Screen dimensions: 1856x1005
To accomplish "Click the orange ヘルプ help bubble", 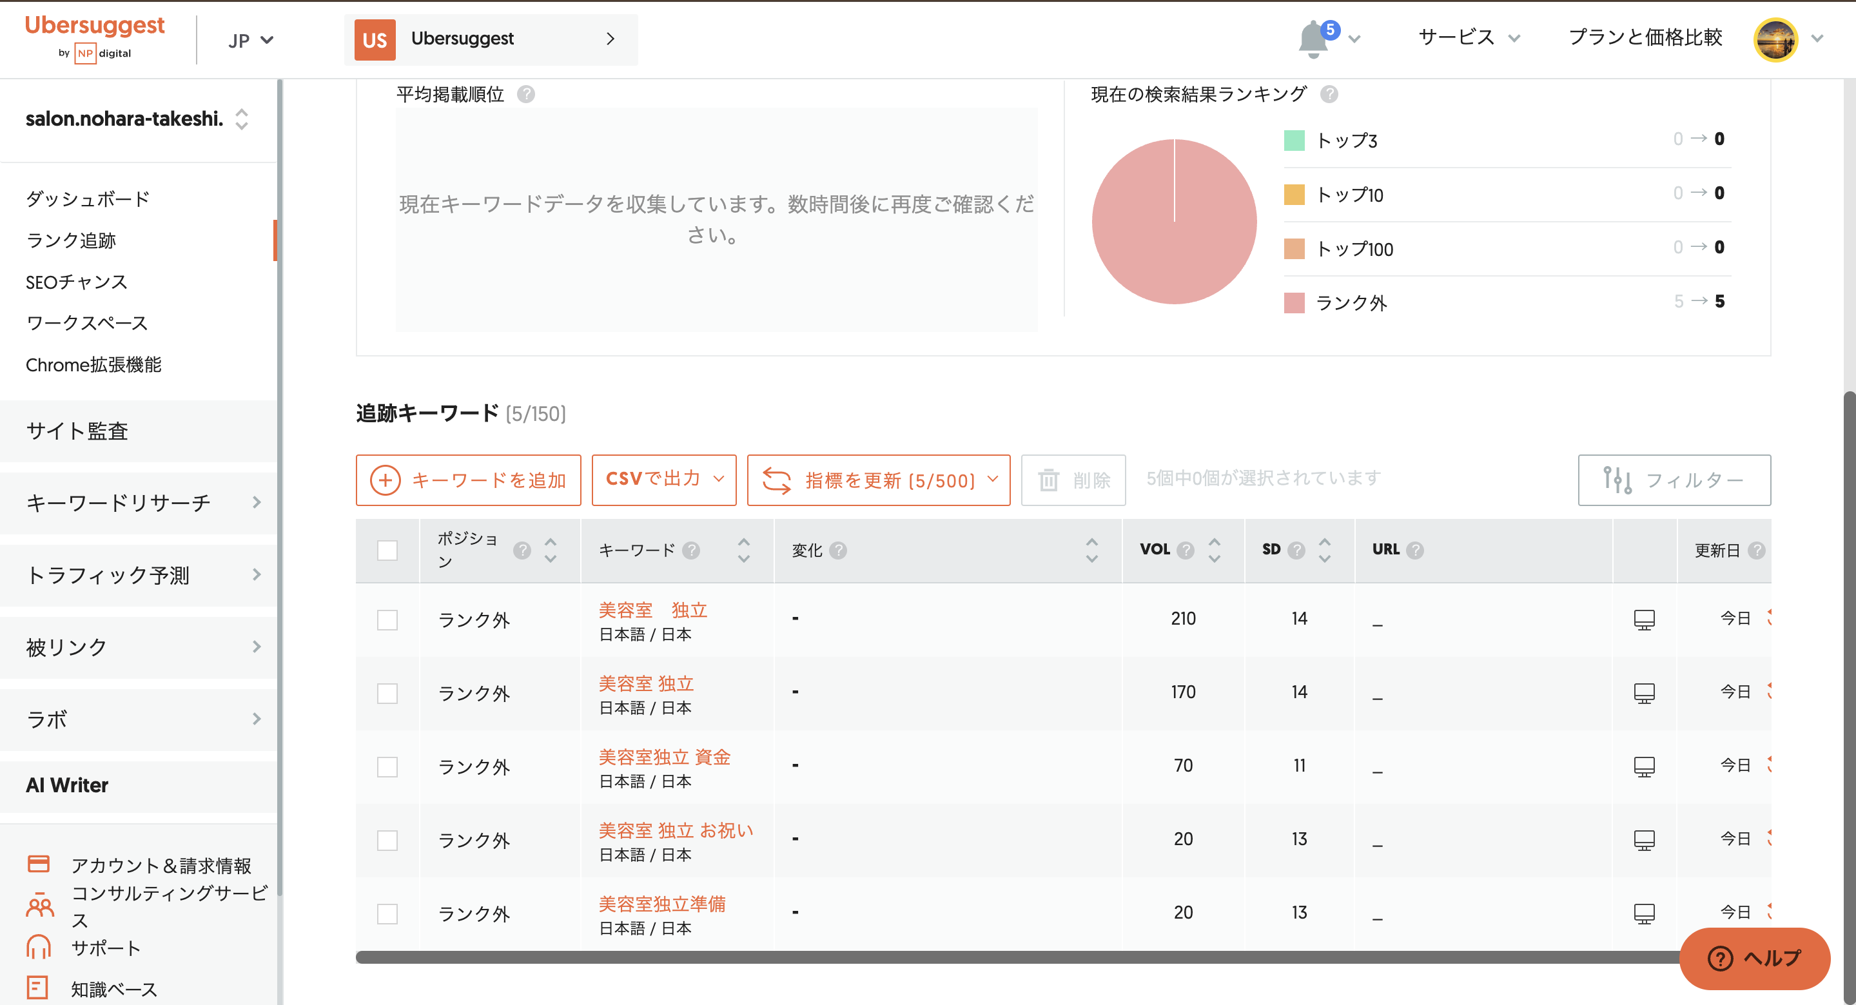I will 1754,958.
